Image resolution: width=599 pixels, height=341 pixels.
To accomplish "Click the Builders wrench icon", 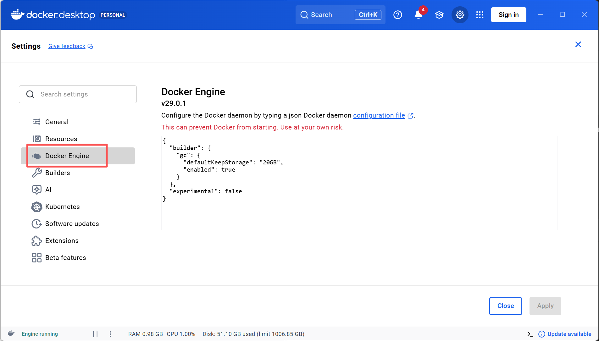I will coord(37,173).
